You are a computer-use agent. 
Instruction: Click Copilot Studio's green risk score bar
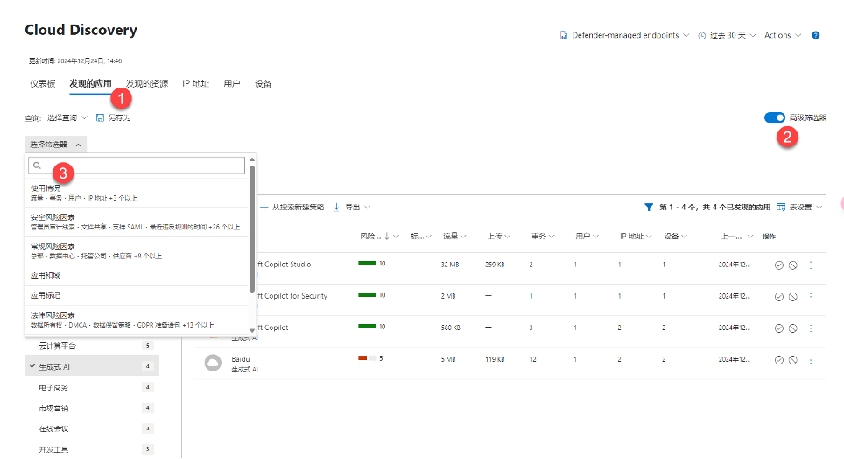point(367,264)
